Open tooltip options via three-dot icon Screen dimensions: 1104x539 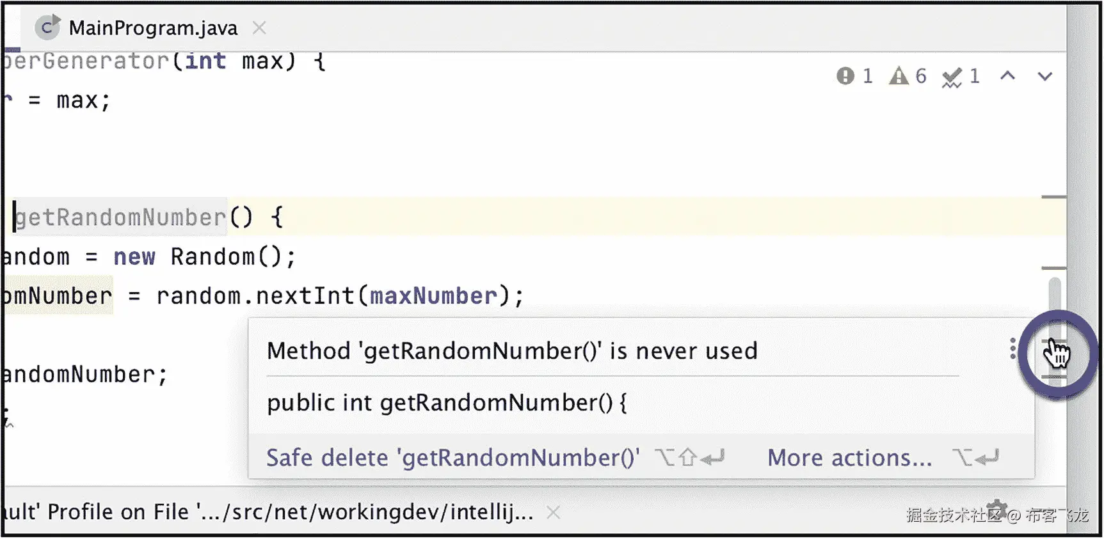[x=1012, y=348]
